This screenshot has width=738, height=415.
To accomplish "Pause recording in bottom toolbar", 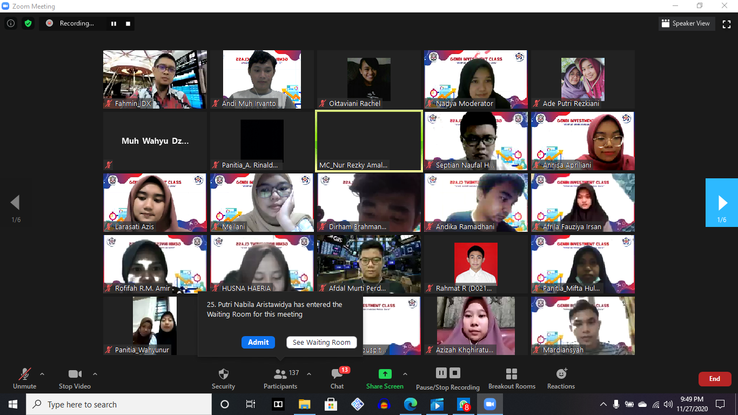I will (x=441, y=373).
